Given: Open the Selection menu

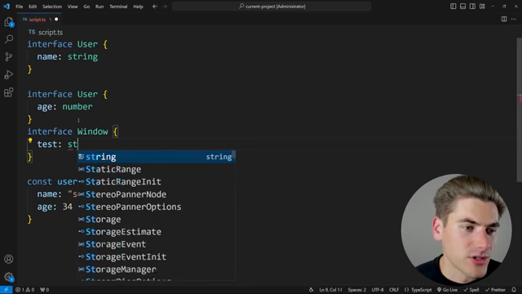Looking at the screenshot, I should click(x=52, y=7).
